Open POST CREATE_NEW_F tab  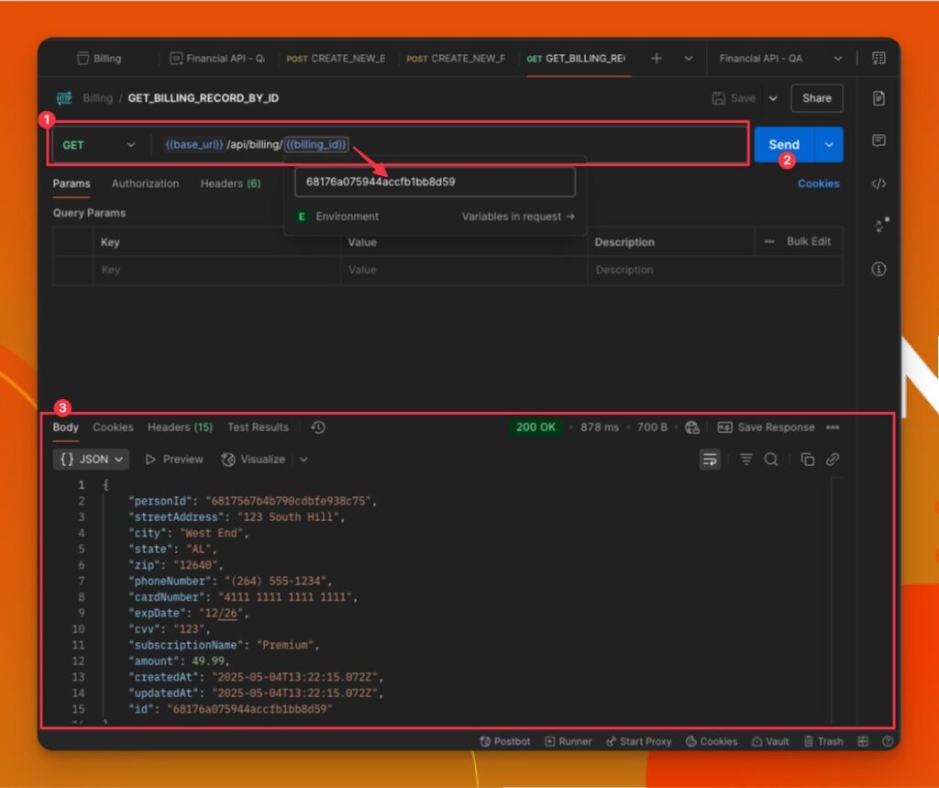pos(456,58)
